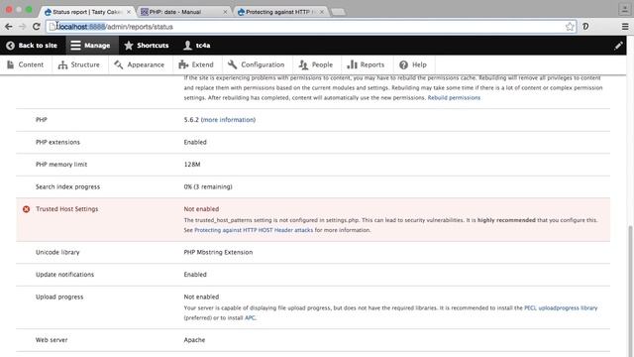Select the 128M value
Screen dimensions: 634x357
[x=192, y=165]
